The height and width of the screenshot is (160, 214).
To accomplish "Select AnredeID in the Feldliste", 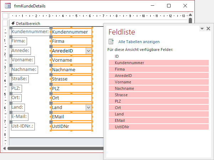I will (159, 76).
